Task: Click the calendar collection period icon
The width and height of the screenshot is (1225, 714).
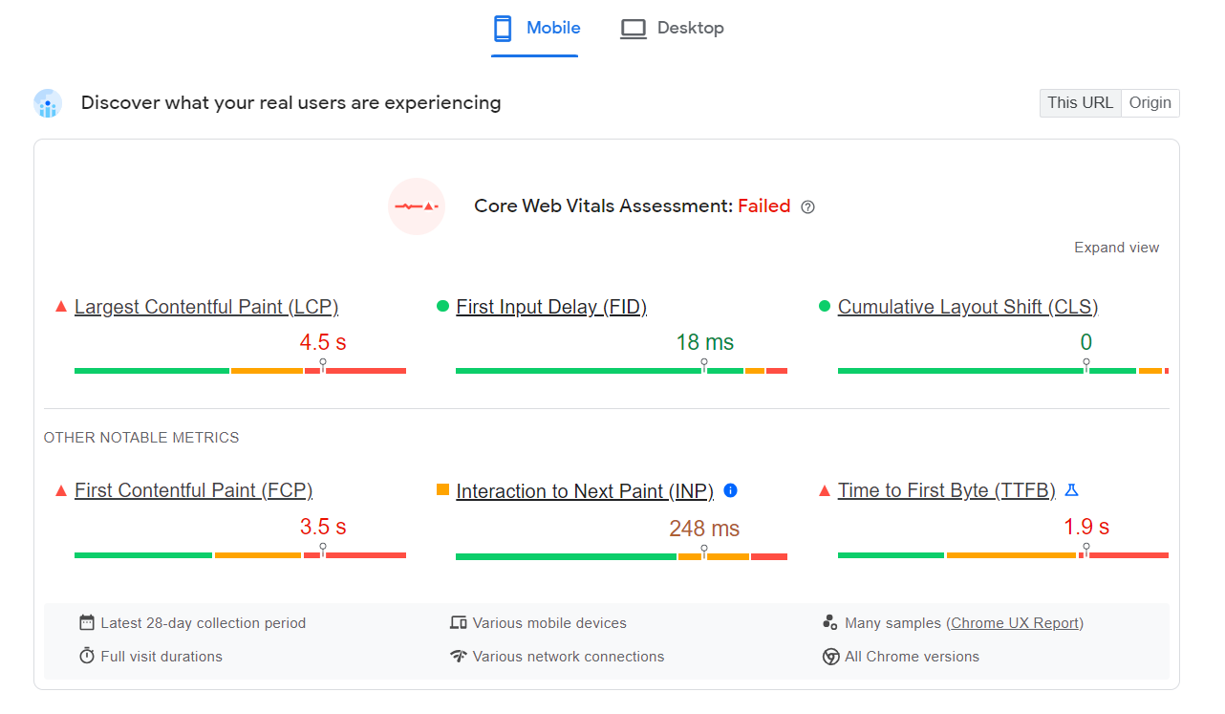Action: [x=87, y=623]
